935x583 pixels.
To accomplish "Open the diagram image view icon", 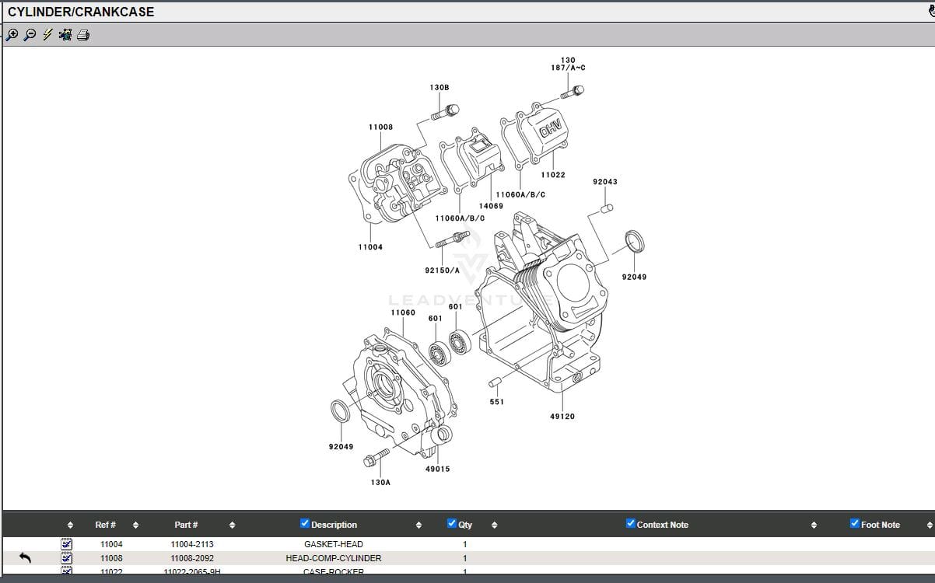I will point(65,34).
